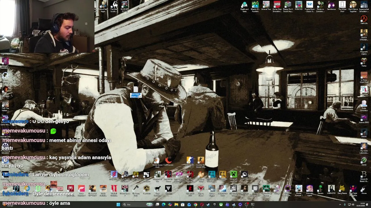Open the Half-Life desktop shortcut
This screenshot has width=371, height=208.
pyautogui.click(x=364, y=20)
